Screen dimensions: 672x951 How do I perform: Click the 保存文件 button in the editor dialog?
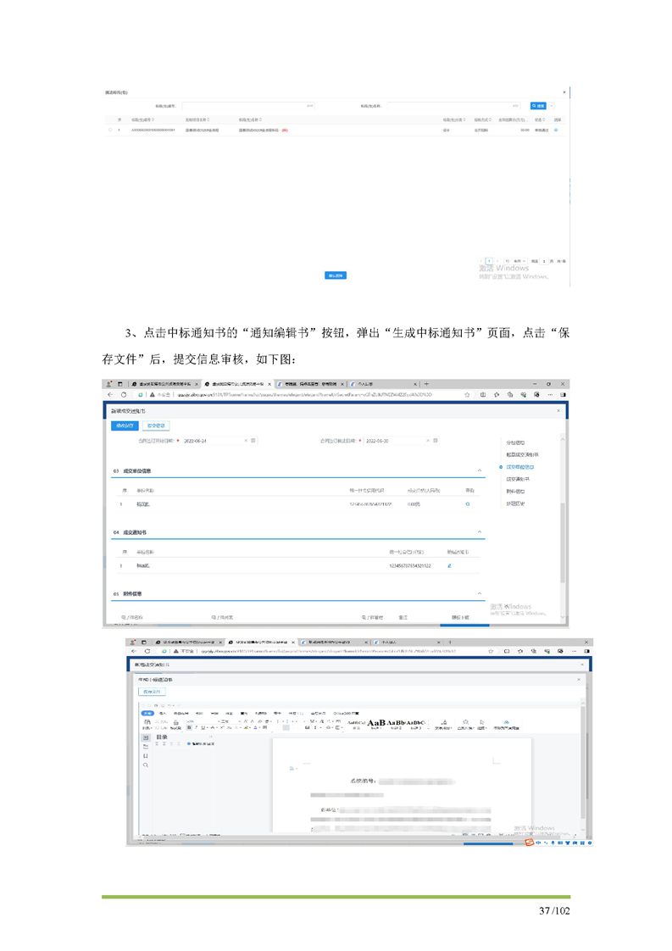pos(153,692)
